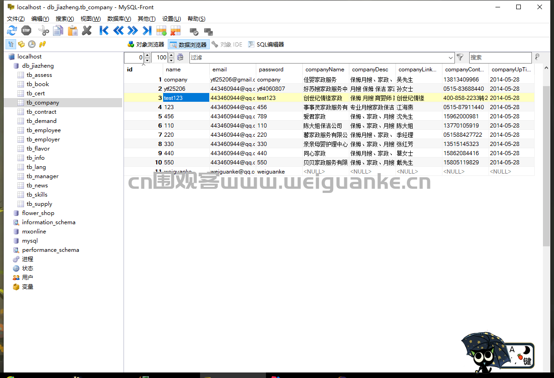
Task: Select db_jiazheng database node
Action: (x=38, y=66)
